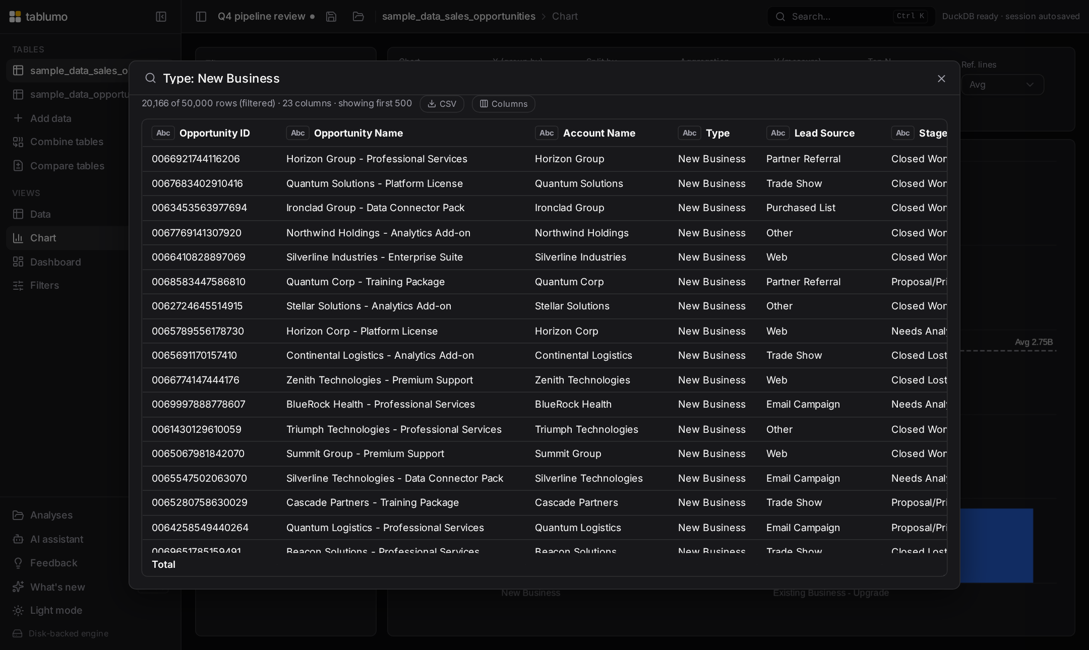Open Combine tables

click(58, 142)
